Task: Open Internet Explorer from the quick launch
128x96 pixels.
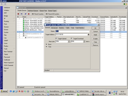Action: pos(14,91)
